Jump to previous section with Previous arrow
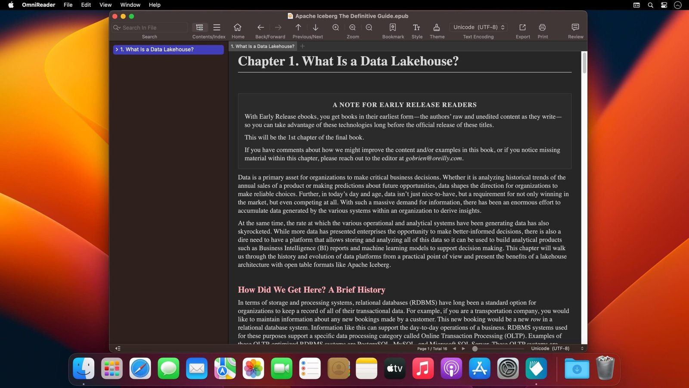The width and height of the screenshot is (689, 388). [298, 27]
